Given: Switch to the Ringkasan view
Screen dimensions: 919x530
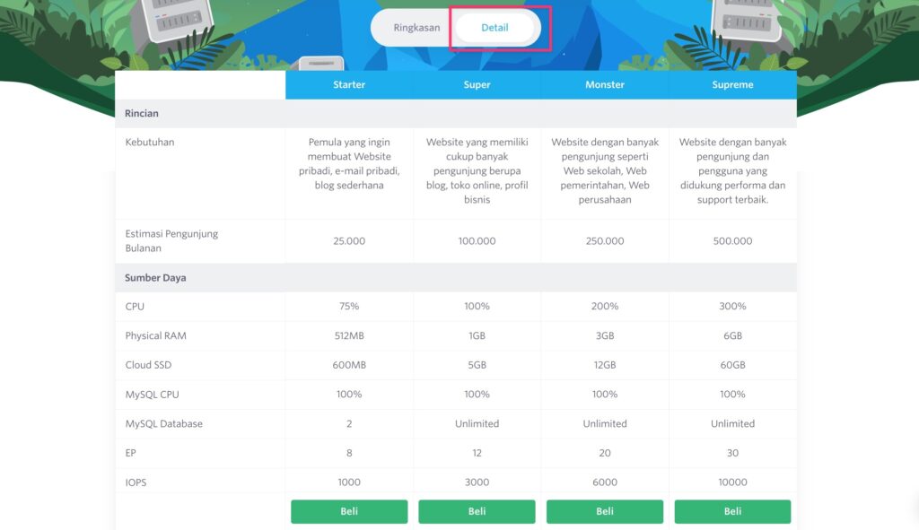Looking at the screenshot, I should click(x=416, y=28).
